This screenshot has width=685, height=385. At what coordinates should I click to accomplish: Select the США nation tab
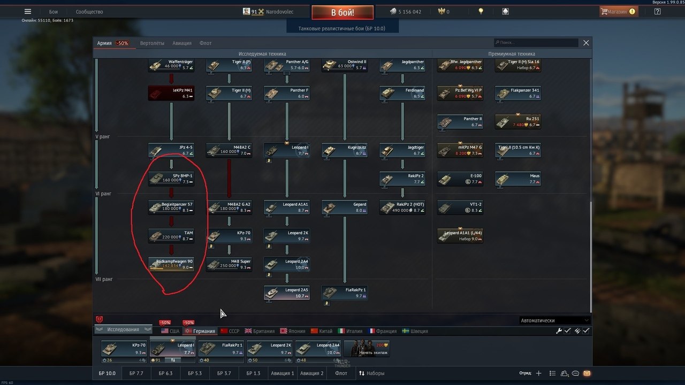[170, 331]
